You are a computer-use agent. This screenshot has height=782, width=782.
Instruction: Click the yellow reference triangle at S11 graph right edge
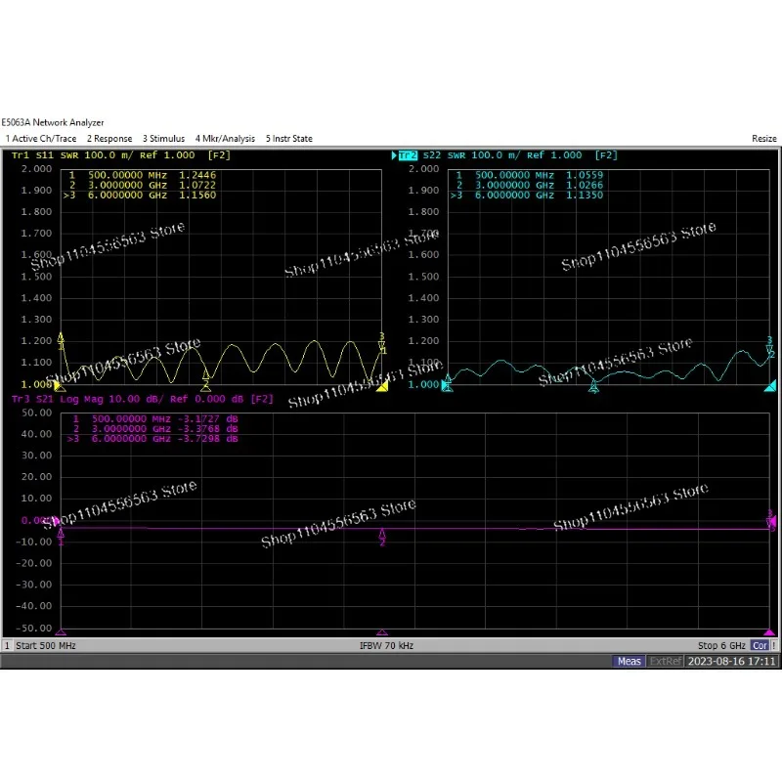coord(382,386)
